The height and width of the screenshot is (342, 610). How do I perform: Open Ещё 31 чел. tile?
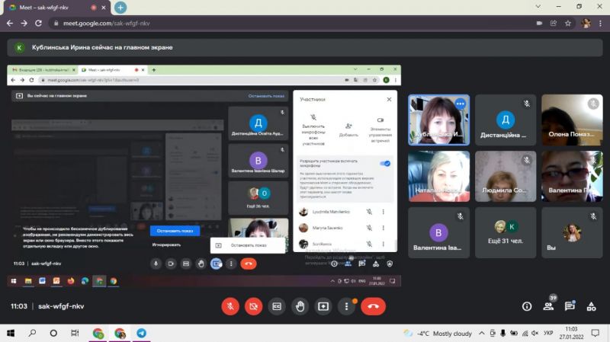(x=506, y=232)
